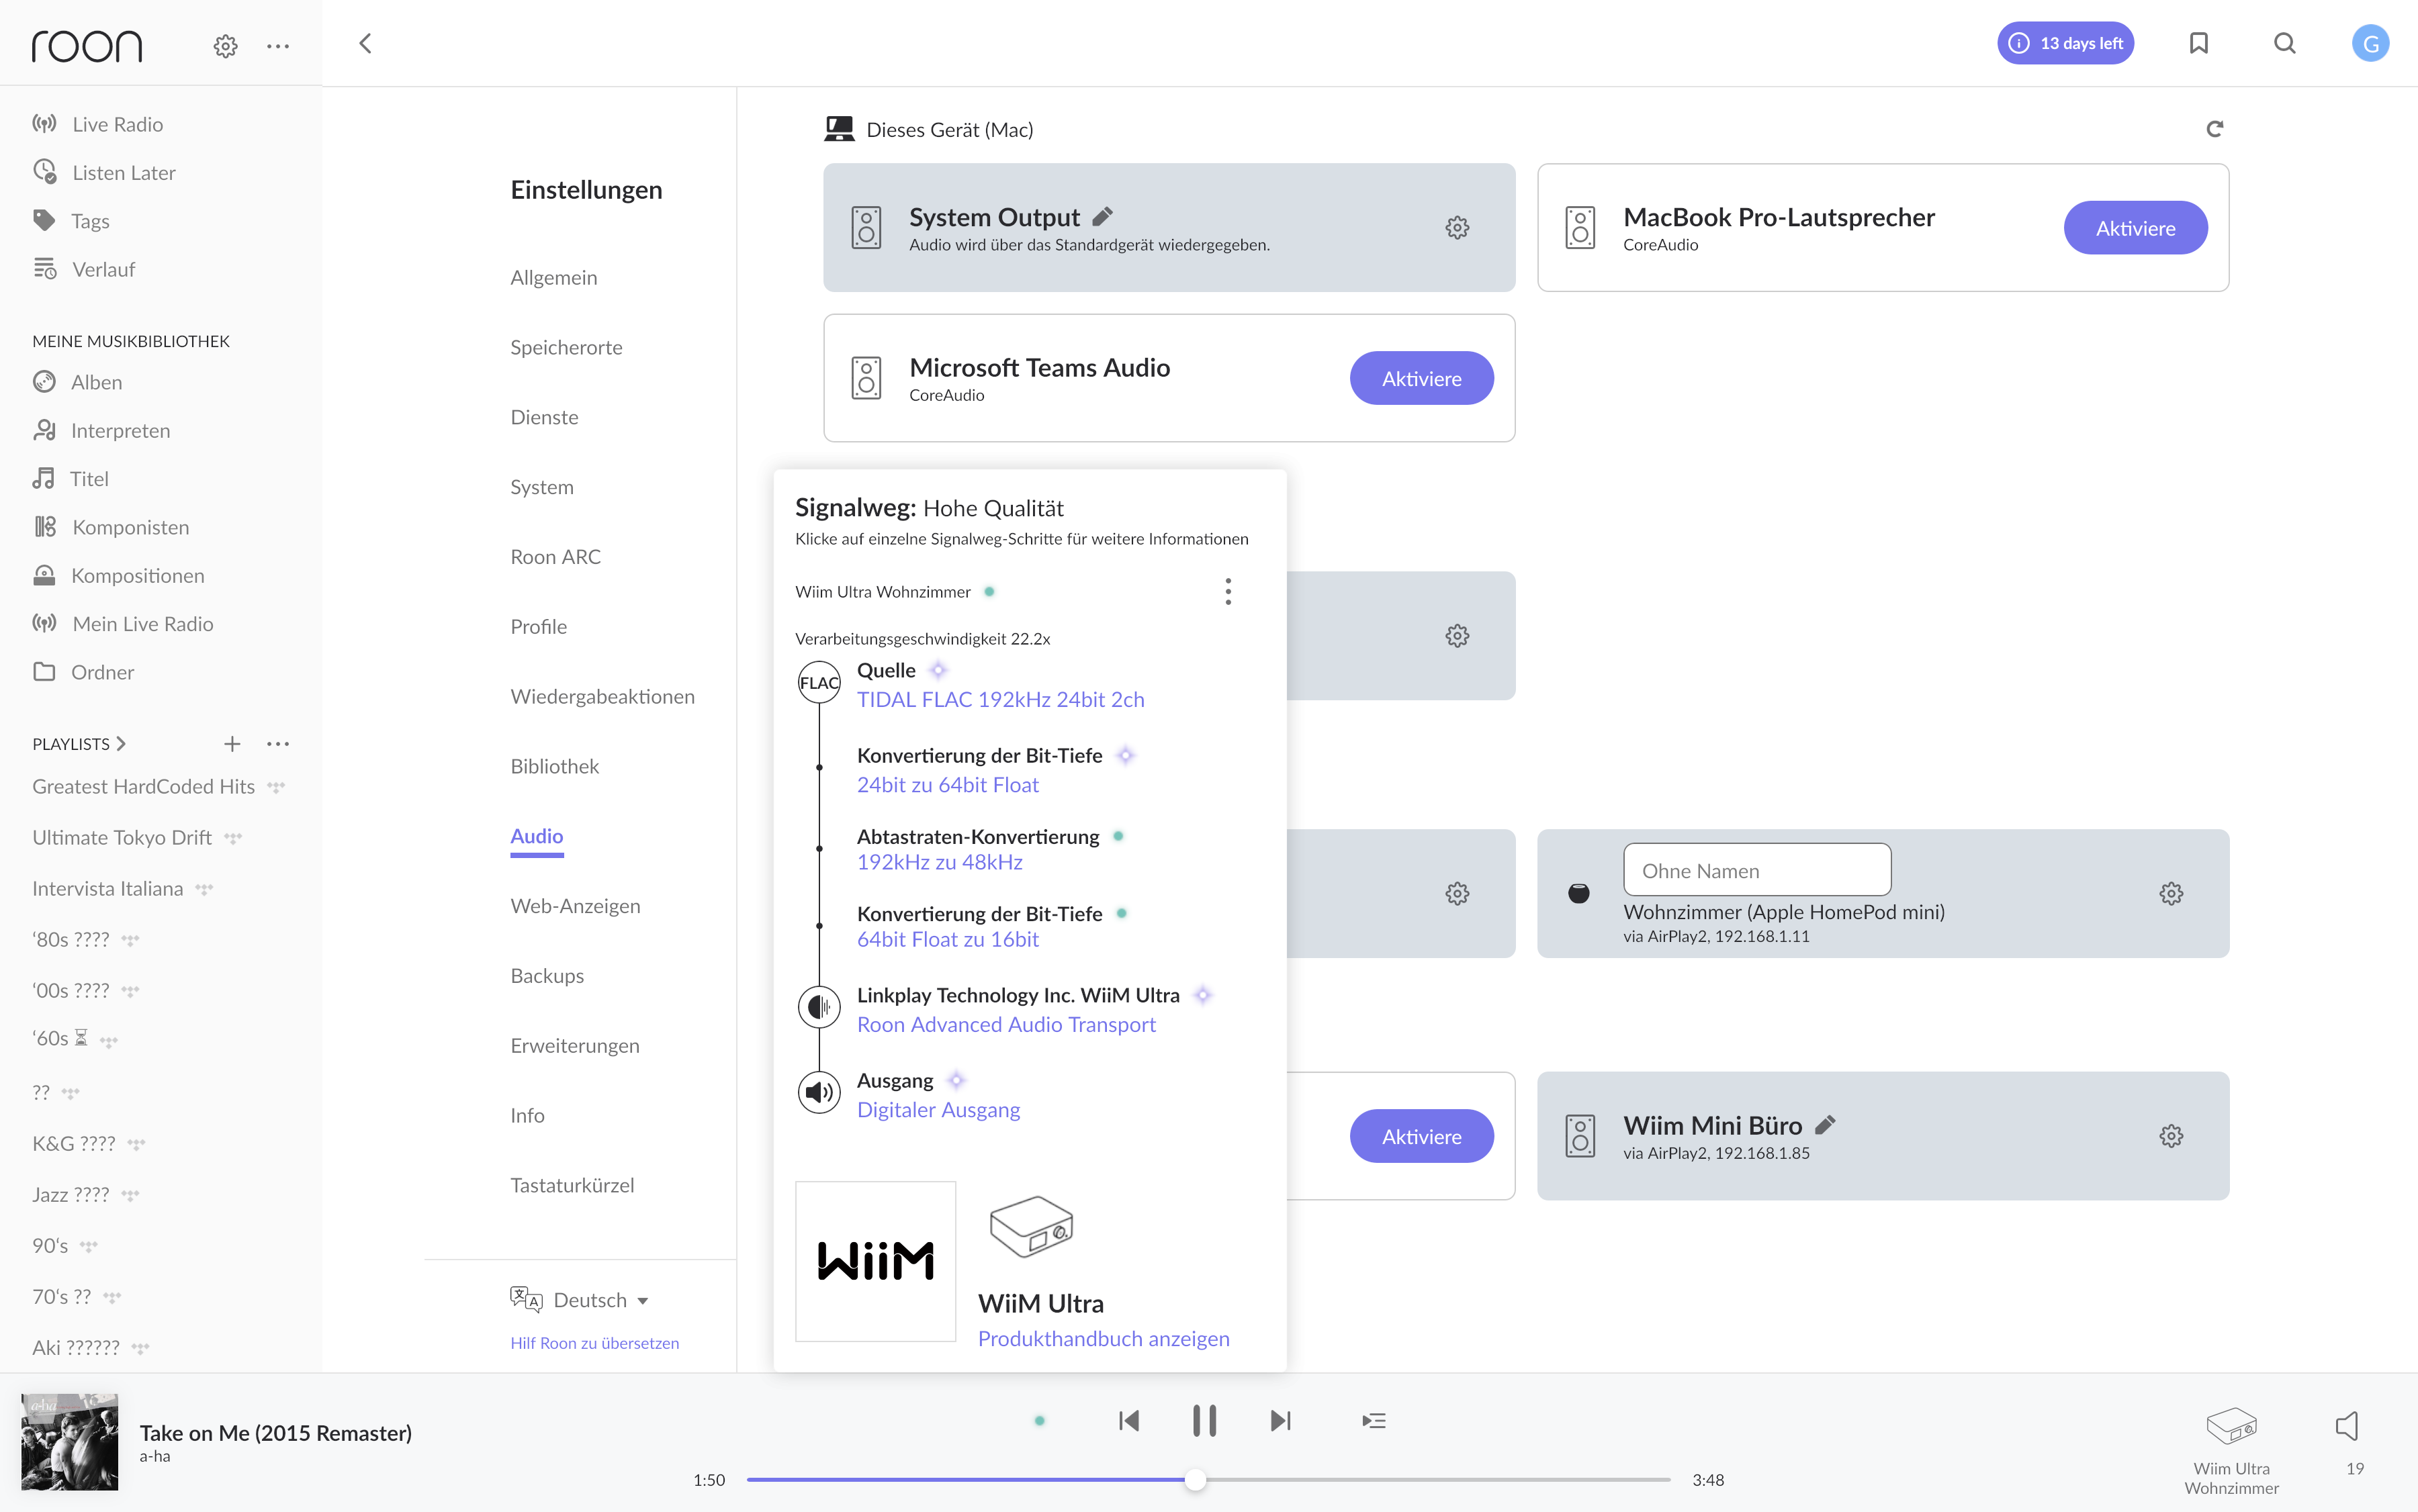Click Roon Advanced Audio Transport link
The width and height of the screenshot is (2418, 1512).
(1005, 1024)
